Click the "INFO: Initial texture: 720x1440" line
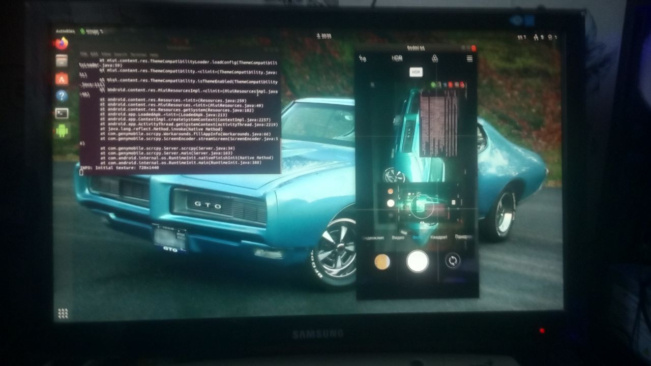This screenshot has height=366, width=651. pos(120,167)
